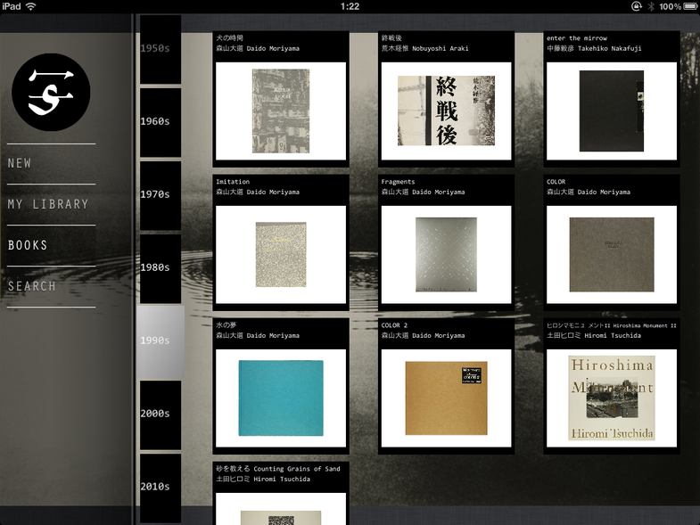Image resolution: width=700 pixels, height=525 pixels.
Task: Open the 犬の時間 book cover thumbnail
Action: point(281,111)
